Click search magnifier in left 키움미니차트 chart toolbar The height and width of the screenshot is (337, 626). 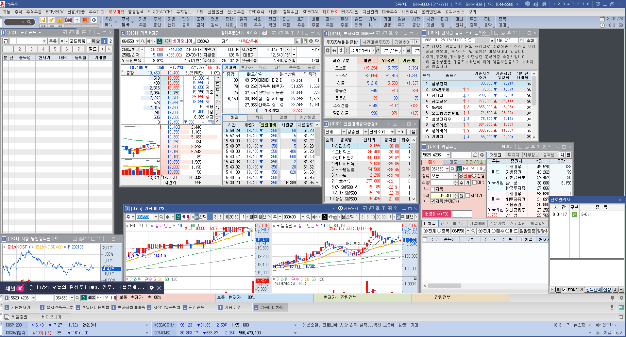(x=162, y=217)
